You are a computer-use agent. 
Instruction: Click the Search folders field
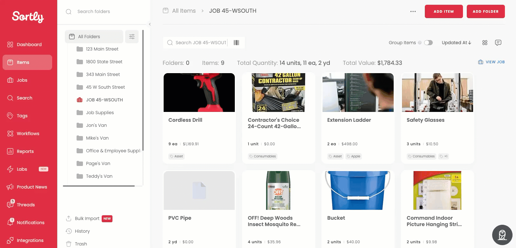click(104, 11)
